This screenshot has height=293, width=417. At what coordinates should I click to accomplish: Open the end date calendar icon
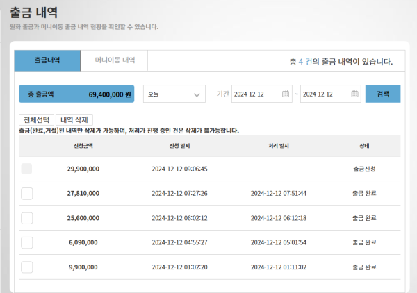tap(354, 94)
